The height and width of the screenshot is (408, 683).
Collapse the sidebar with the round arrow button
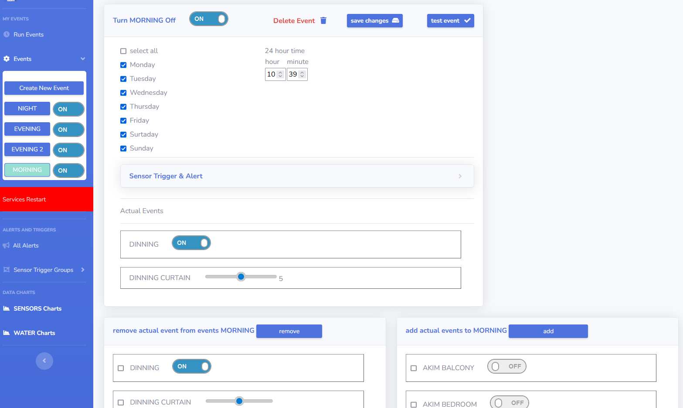point(44,361)
